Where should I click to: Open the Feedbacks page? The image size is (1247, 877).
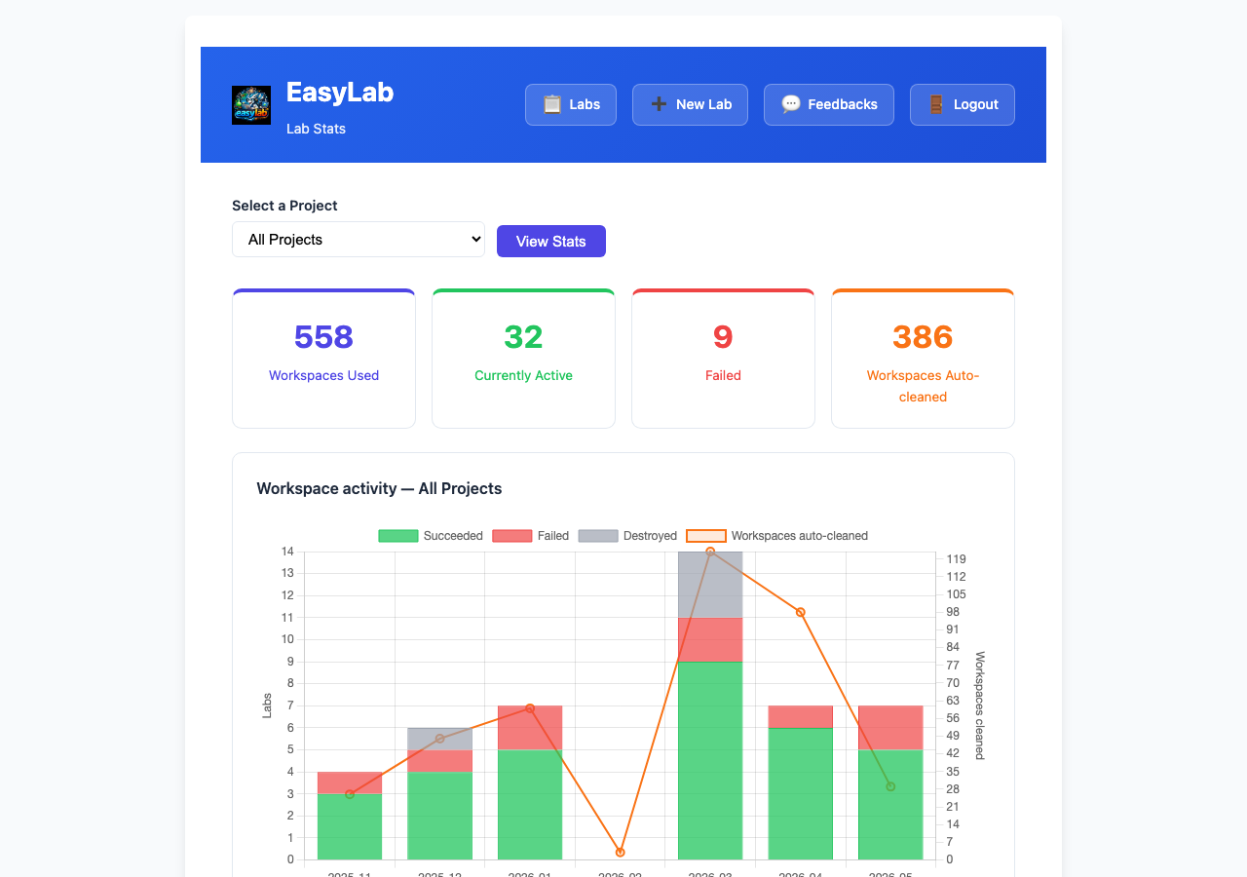tap(829, 104)
